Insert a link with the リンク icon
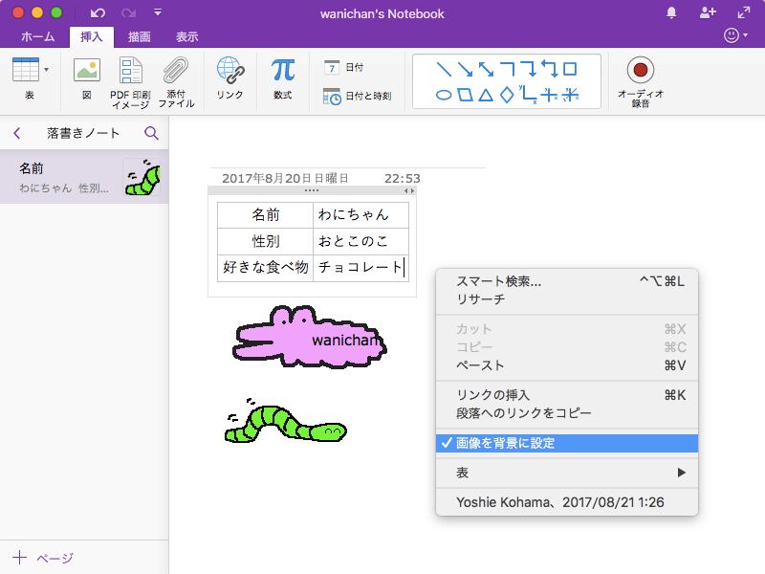765x574 pixels. [x=229, y=78]
